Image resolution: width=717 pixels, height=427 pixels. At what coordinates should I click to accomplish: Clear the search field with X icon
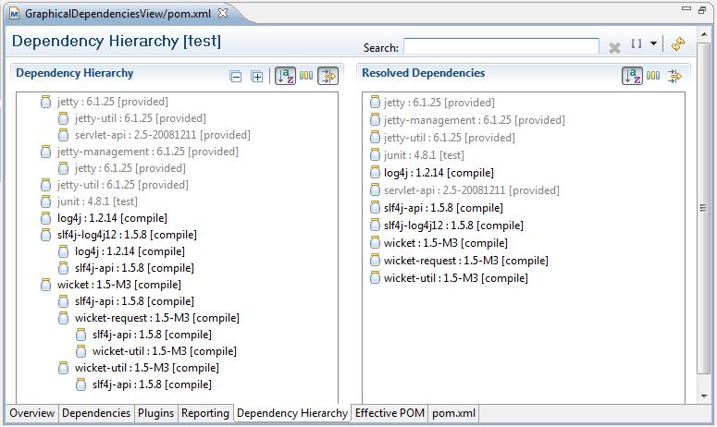[614, 47]
